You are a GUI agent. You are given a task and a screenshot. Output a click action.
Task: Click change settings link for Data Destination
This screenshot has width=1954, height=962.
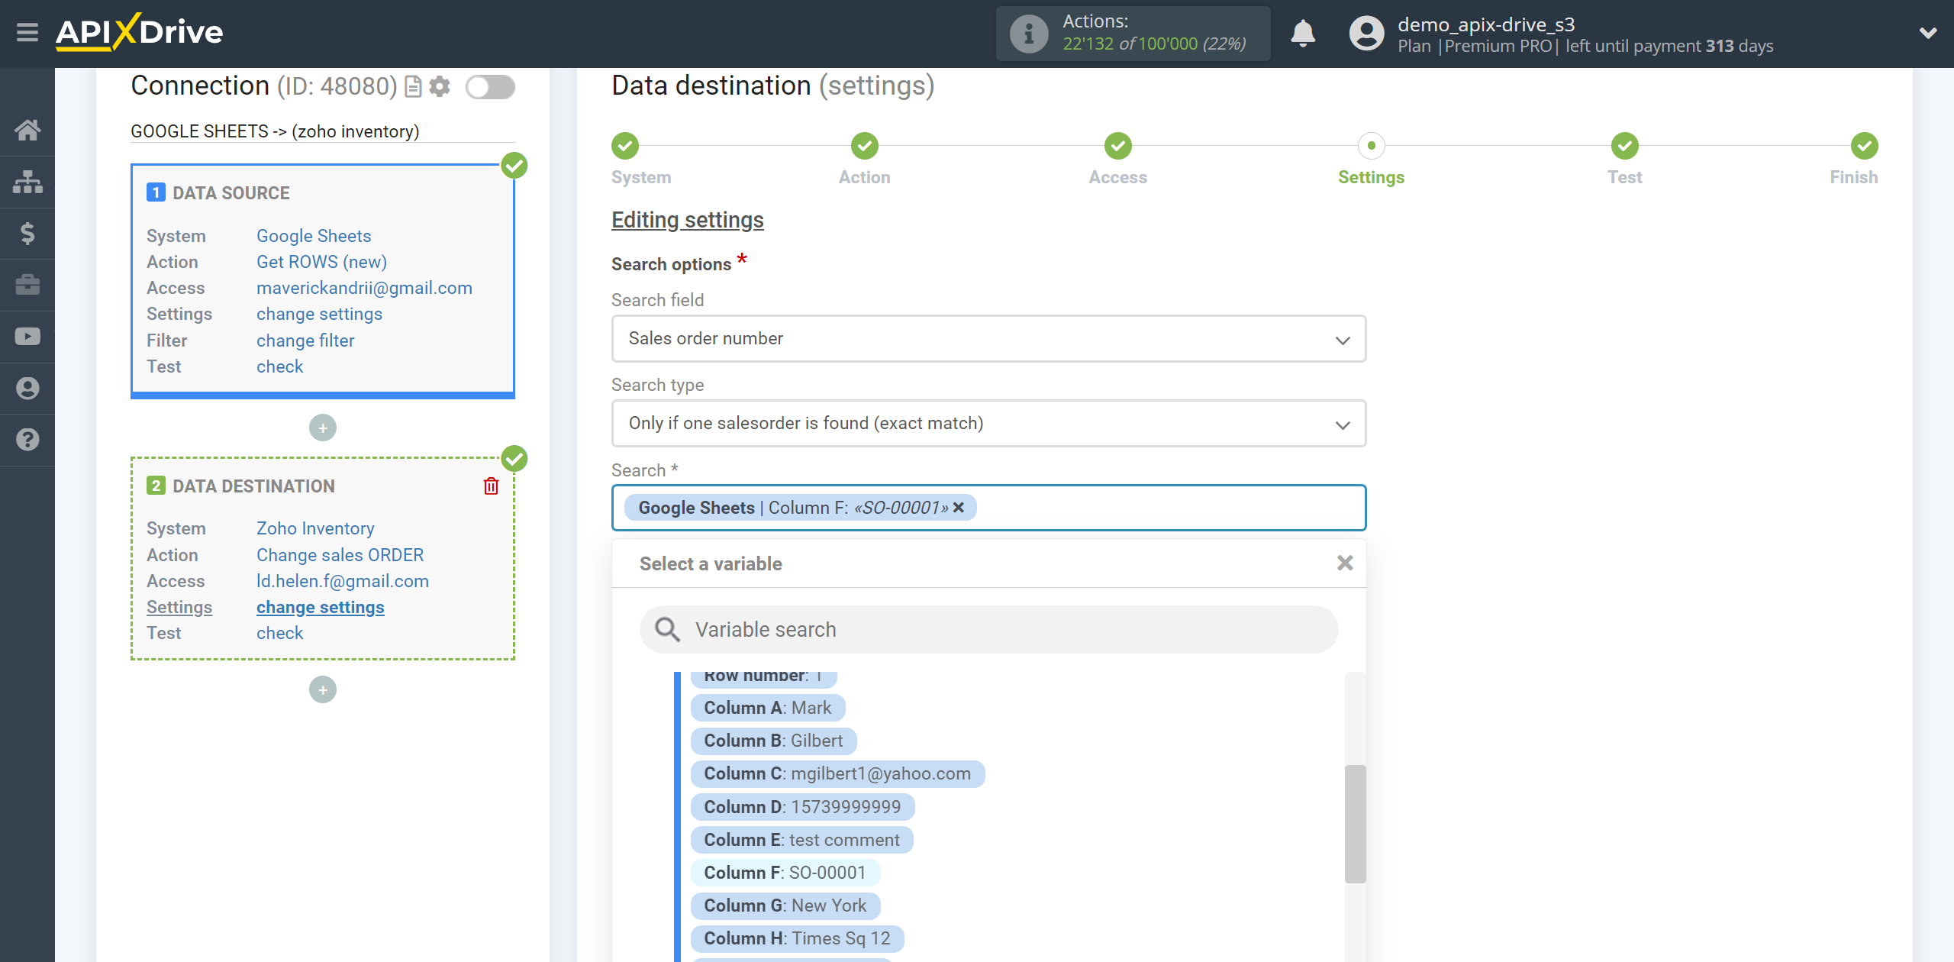point(319,607)
